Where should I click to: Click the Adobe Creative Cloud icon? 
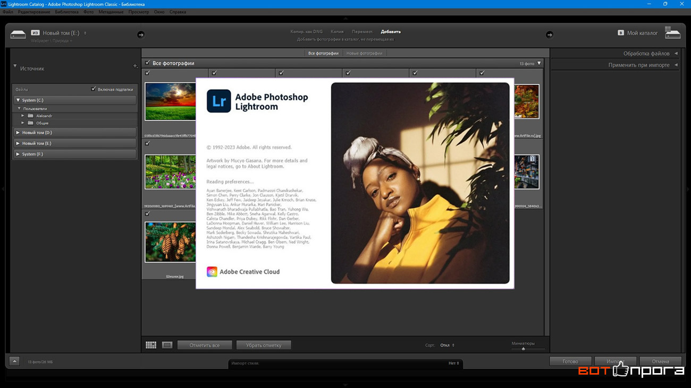pos(212,272)
